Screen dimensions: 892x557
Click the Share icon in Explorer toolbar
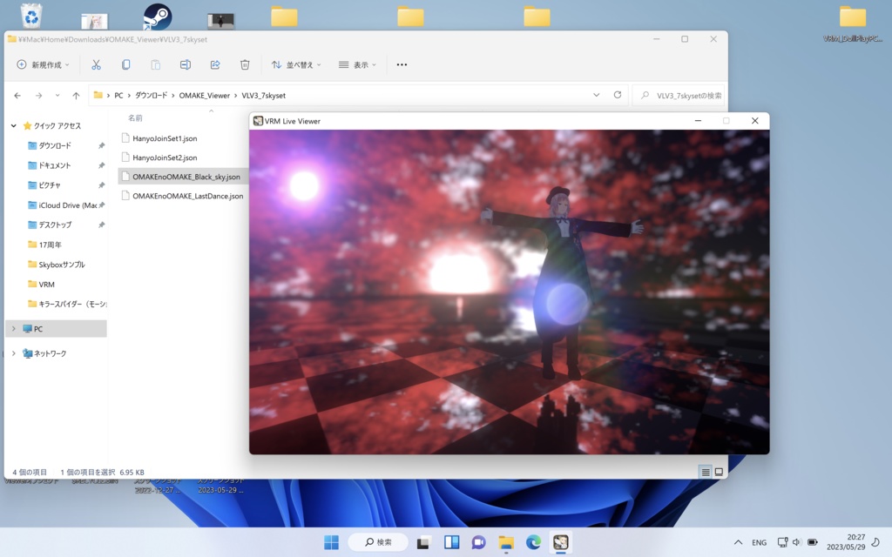(x=215, y=64)
